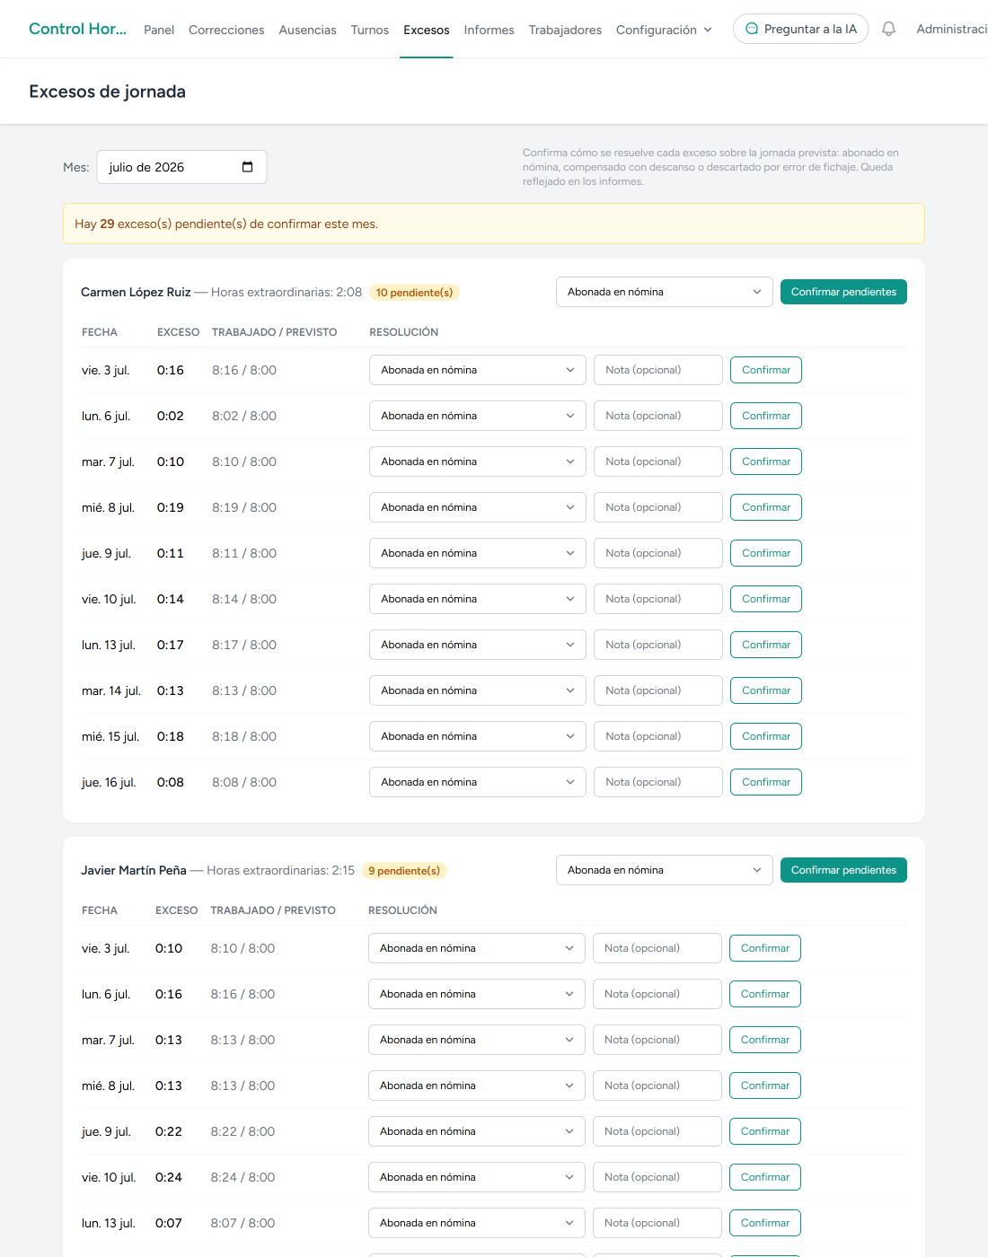Viewport: 988px width, 1257px height.
Task: Open Informes tab
Action: (x=489, y=30)
